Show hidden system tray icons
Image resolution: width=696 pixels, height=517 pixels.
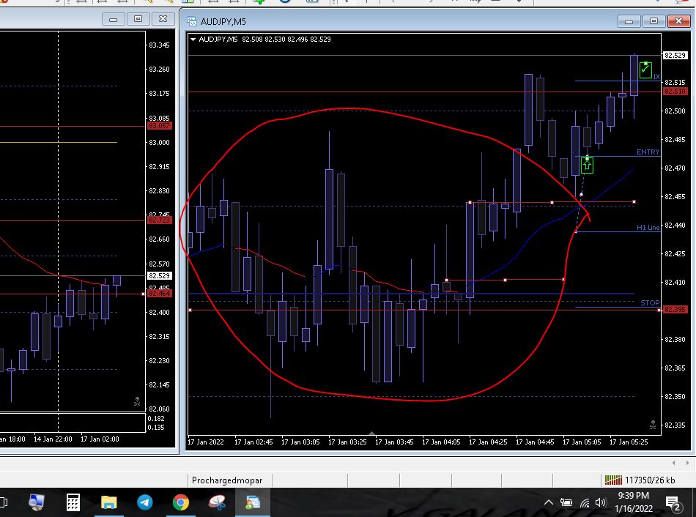pos(549,502)
